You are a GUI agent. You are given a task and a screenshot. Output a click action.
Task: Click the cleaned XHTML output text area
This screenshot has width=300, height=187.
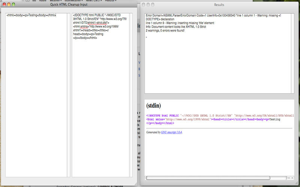click(100, 95)
